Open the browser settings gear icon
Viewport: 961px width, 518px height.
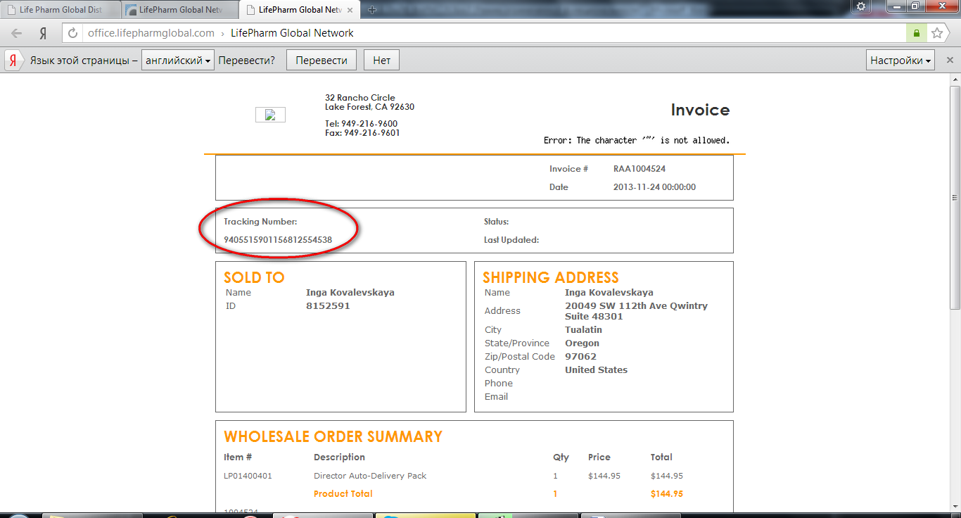click(860, 6)
